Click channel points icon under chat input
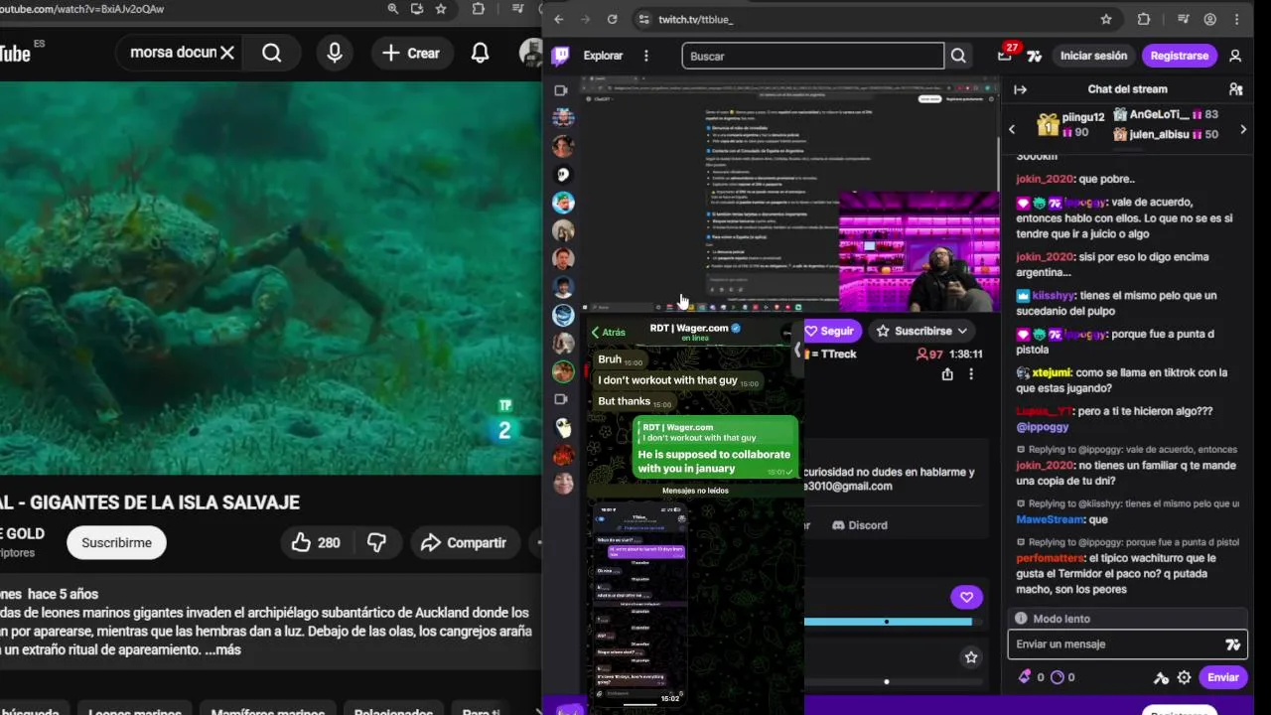1271x715 pixels. [x=1057, y=677]
